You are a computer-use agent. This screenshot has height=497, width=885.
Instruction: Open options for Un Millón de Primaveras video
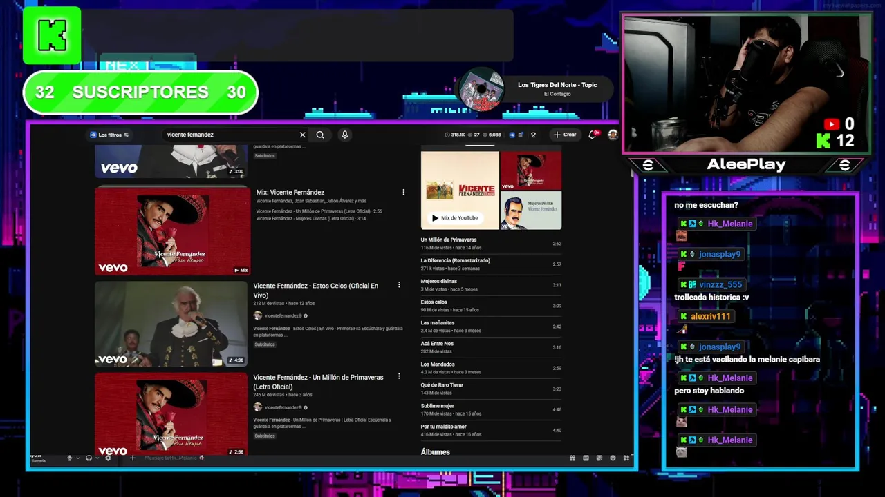(x=399, y=376)
